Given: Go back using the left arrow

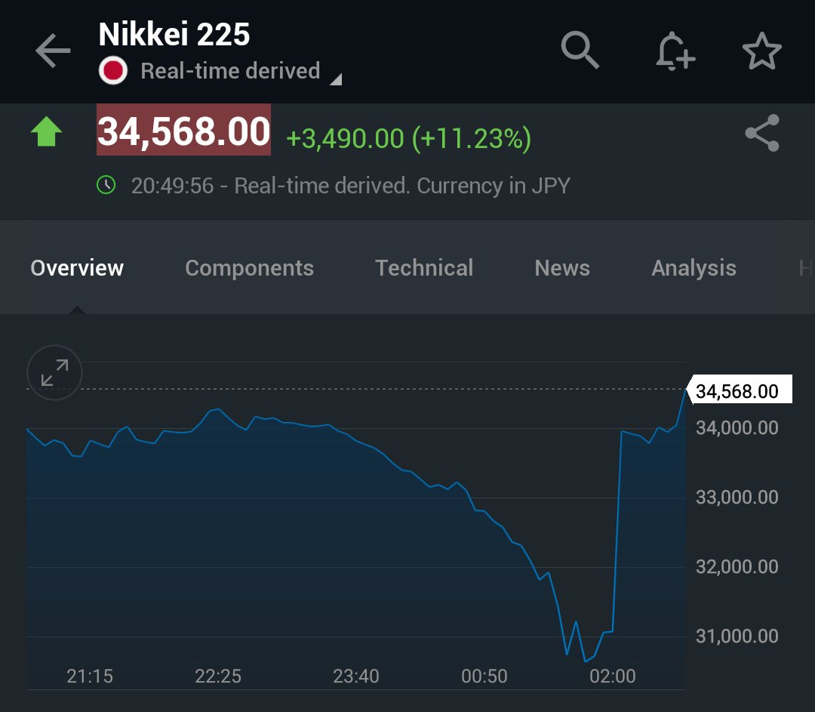Looking at the screenshot, I should [x=53, y=51].
